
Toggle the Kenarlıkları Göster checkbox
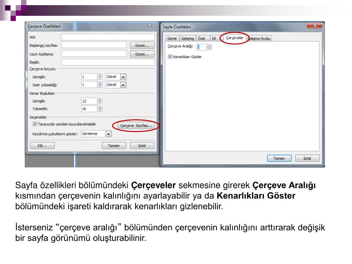coord(170,57)
